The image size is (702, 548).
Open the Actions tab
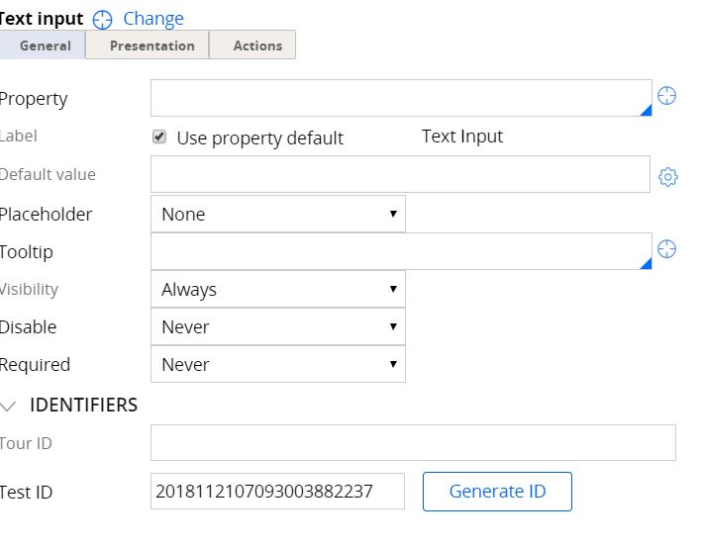(257, 46)
